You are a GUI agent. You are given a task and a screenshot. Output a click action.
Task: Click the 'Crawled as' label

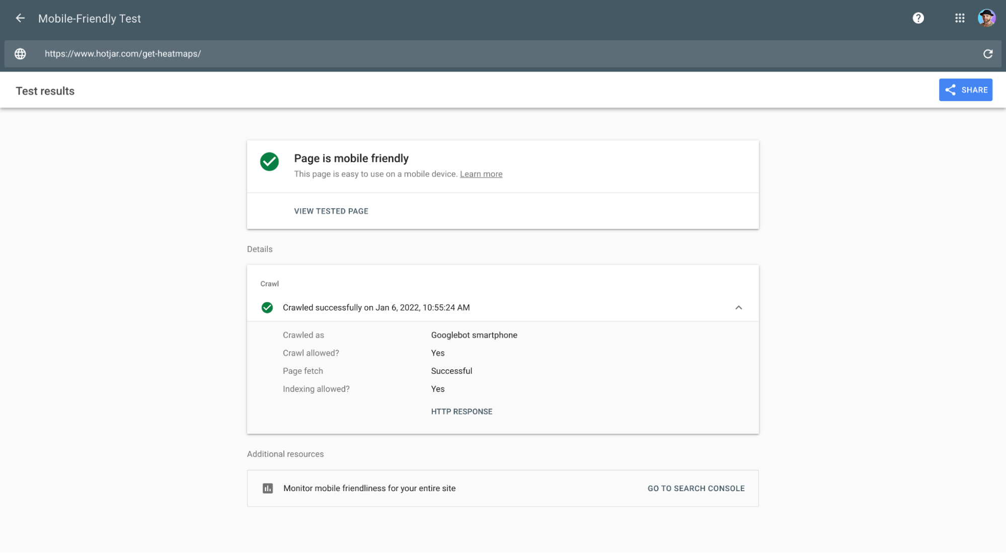(x=303, y=335)
